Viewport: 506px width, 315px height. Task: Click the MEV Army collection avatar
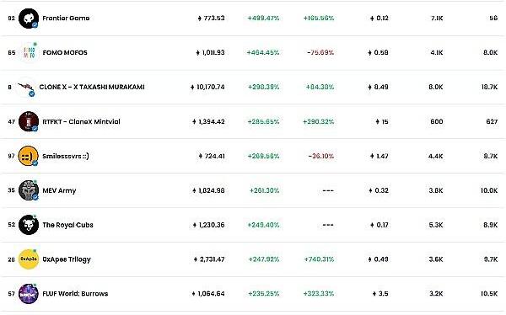(29, 190)
